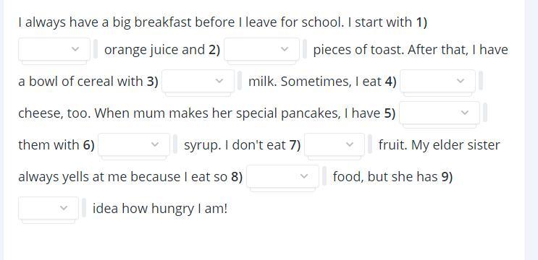Open dropdown 4 after 'Sometimes, I eat'

pyautogui.click(x=438, y=81)
